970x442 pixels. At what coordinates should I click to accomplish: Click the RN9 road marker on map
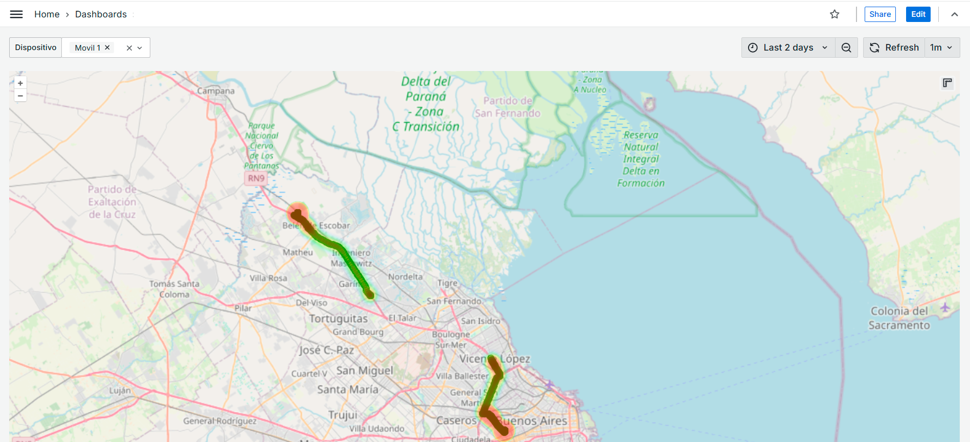click(256, 178)
